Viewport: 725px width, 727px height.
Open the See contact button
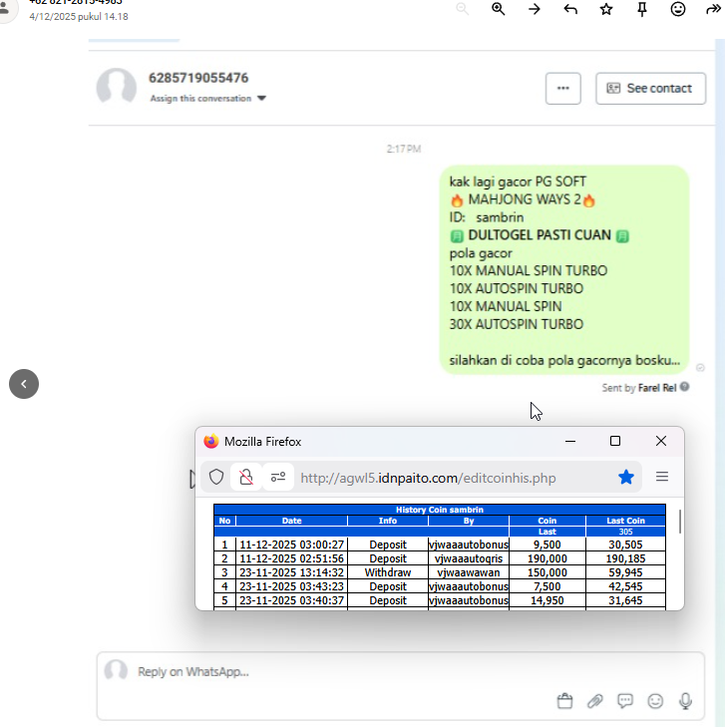(x=651, y=88)
